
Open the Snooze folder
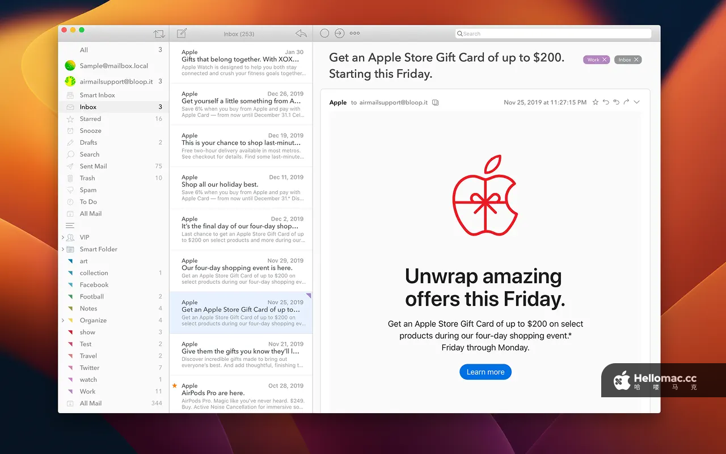pyautogui.click(x=113, y=131)
